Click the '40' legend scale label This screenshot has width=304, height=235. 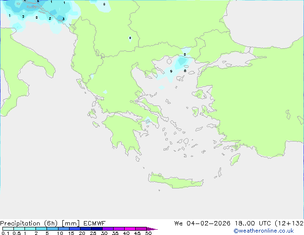pyautogui.click(x=126, y=233)
